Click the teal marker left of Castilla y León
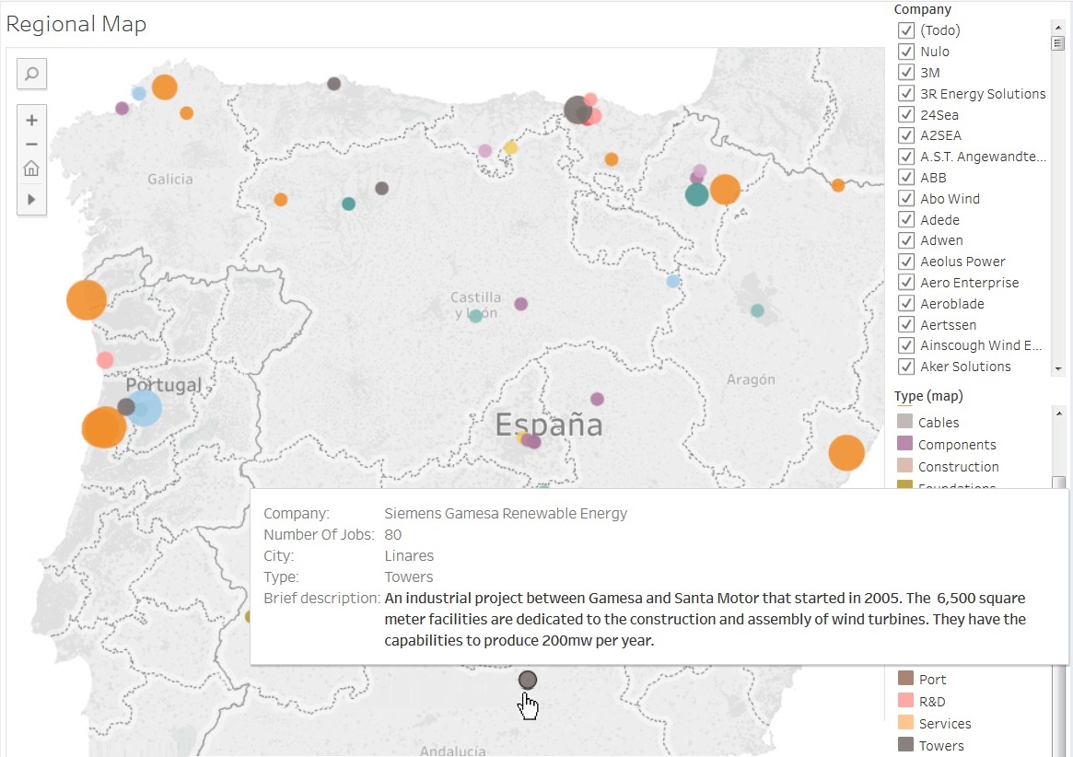Viewport: 1073px width, 757px height. point(475,316)
